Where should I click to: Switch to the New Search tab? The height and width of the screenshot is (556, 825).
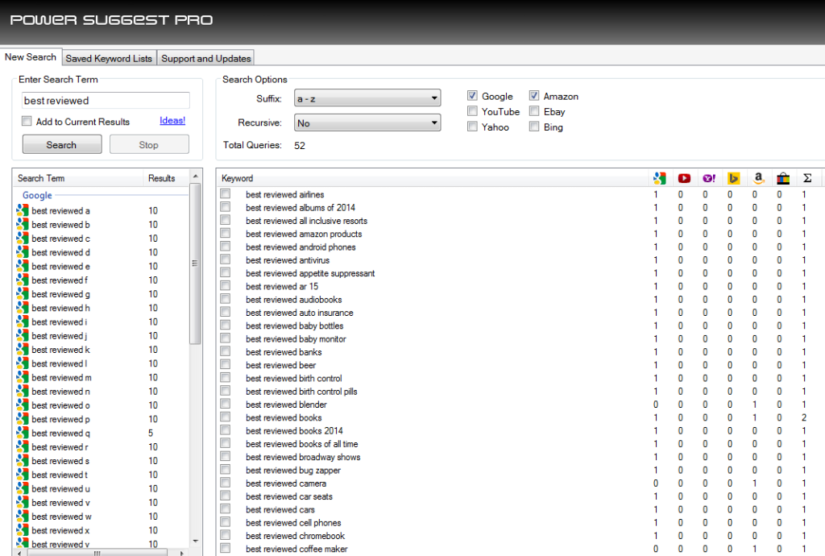tap(31, 57)
